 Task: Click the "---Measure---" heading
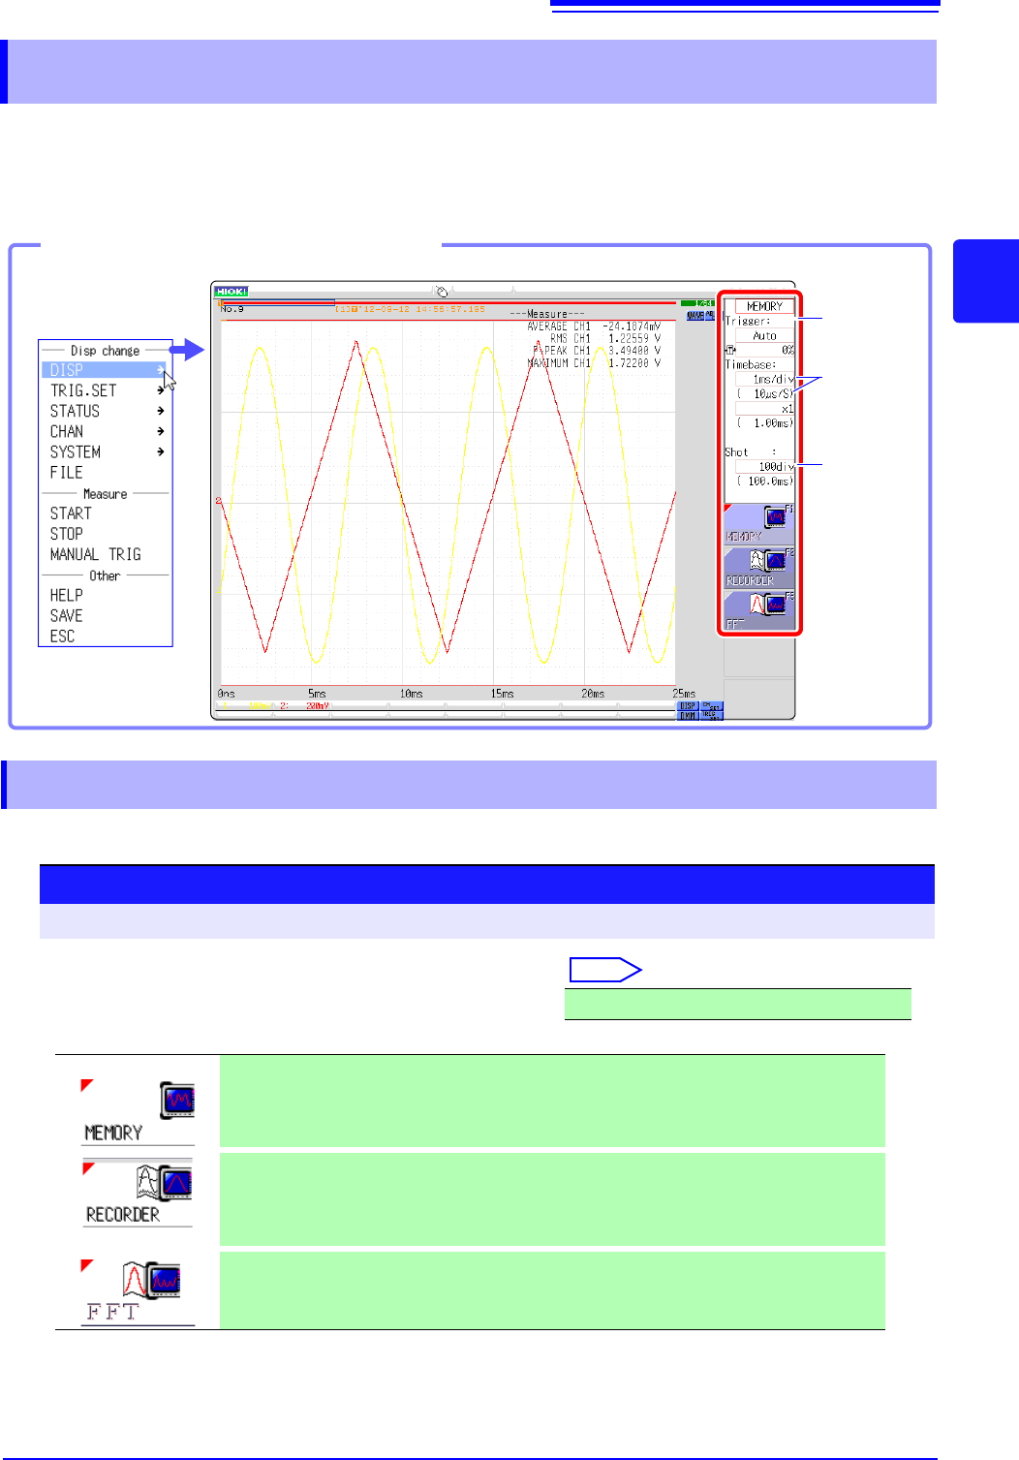(x=547, y=315)
